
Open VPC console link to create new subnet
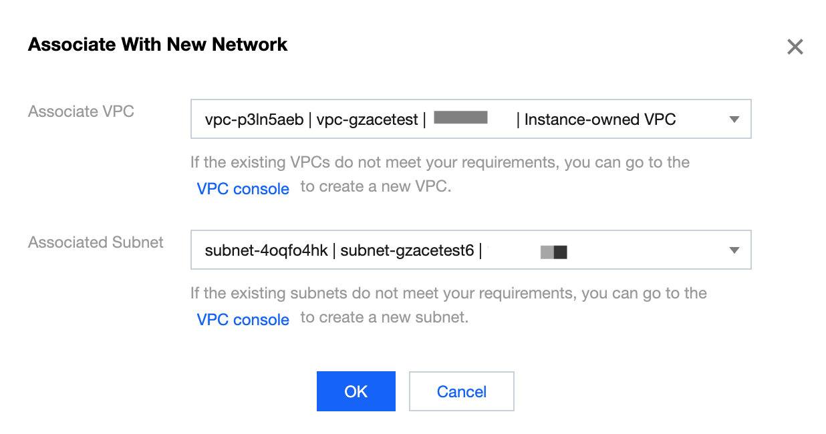(243, 320)
